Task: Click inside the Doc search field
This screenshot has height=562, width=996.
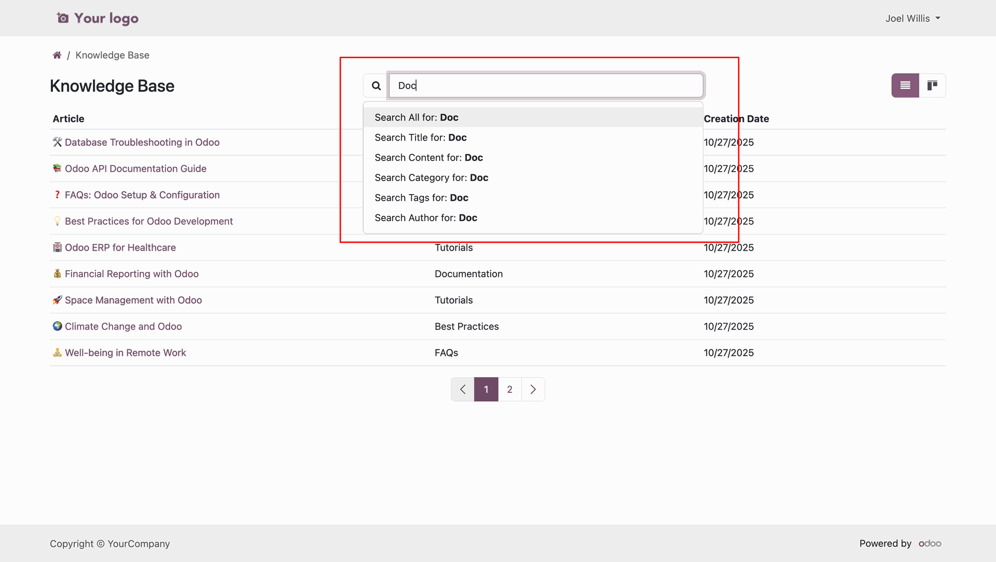Action: (546, 86)
